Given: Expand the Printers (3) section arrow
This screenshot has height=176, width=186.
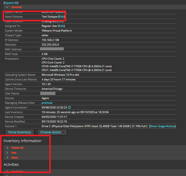Looking at the screenshot, I should (x=7, y=148).
